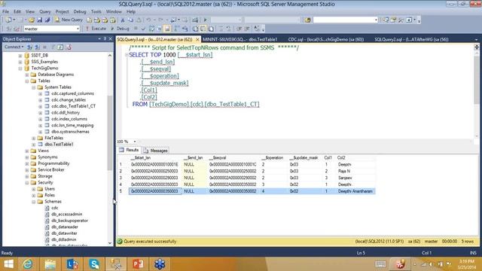482x271 pixels.
Task: Collapse the TechGigDemo database node
Action: 20,69
